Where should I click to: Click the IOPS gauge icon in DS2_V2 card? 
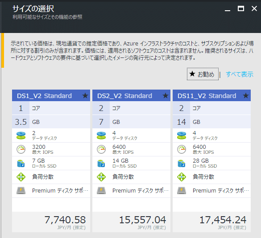(101, 149)
